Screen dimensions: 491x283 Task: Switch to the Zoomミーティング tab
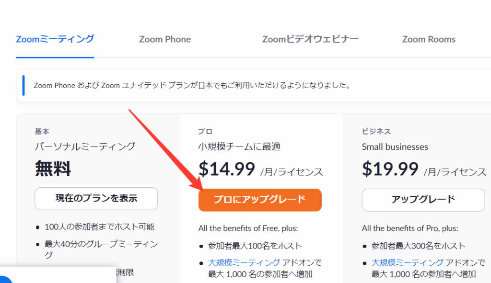55,39
